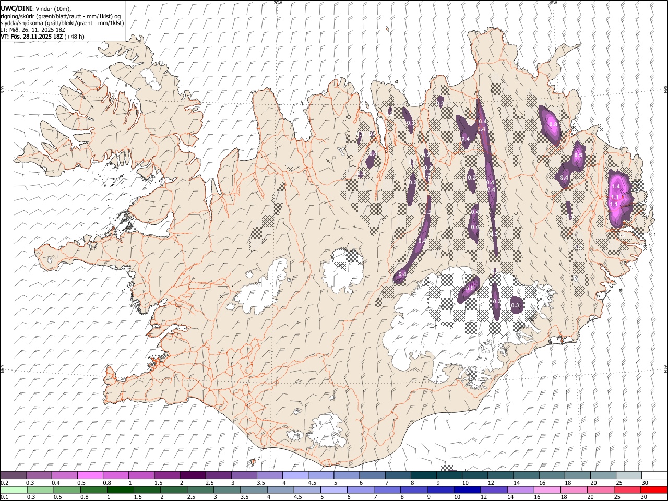
Task: Click the 20W longitude label at top
Action: coord(278,3)
